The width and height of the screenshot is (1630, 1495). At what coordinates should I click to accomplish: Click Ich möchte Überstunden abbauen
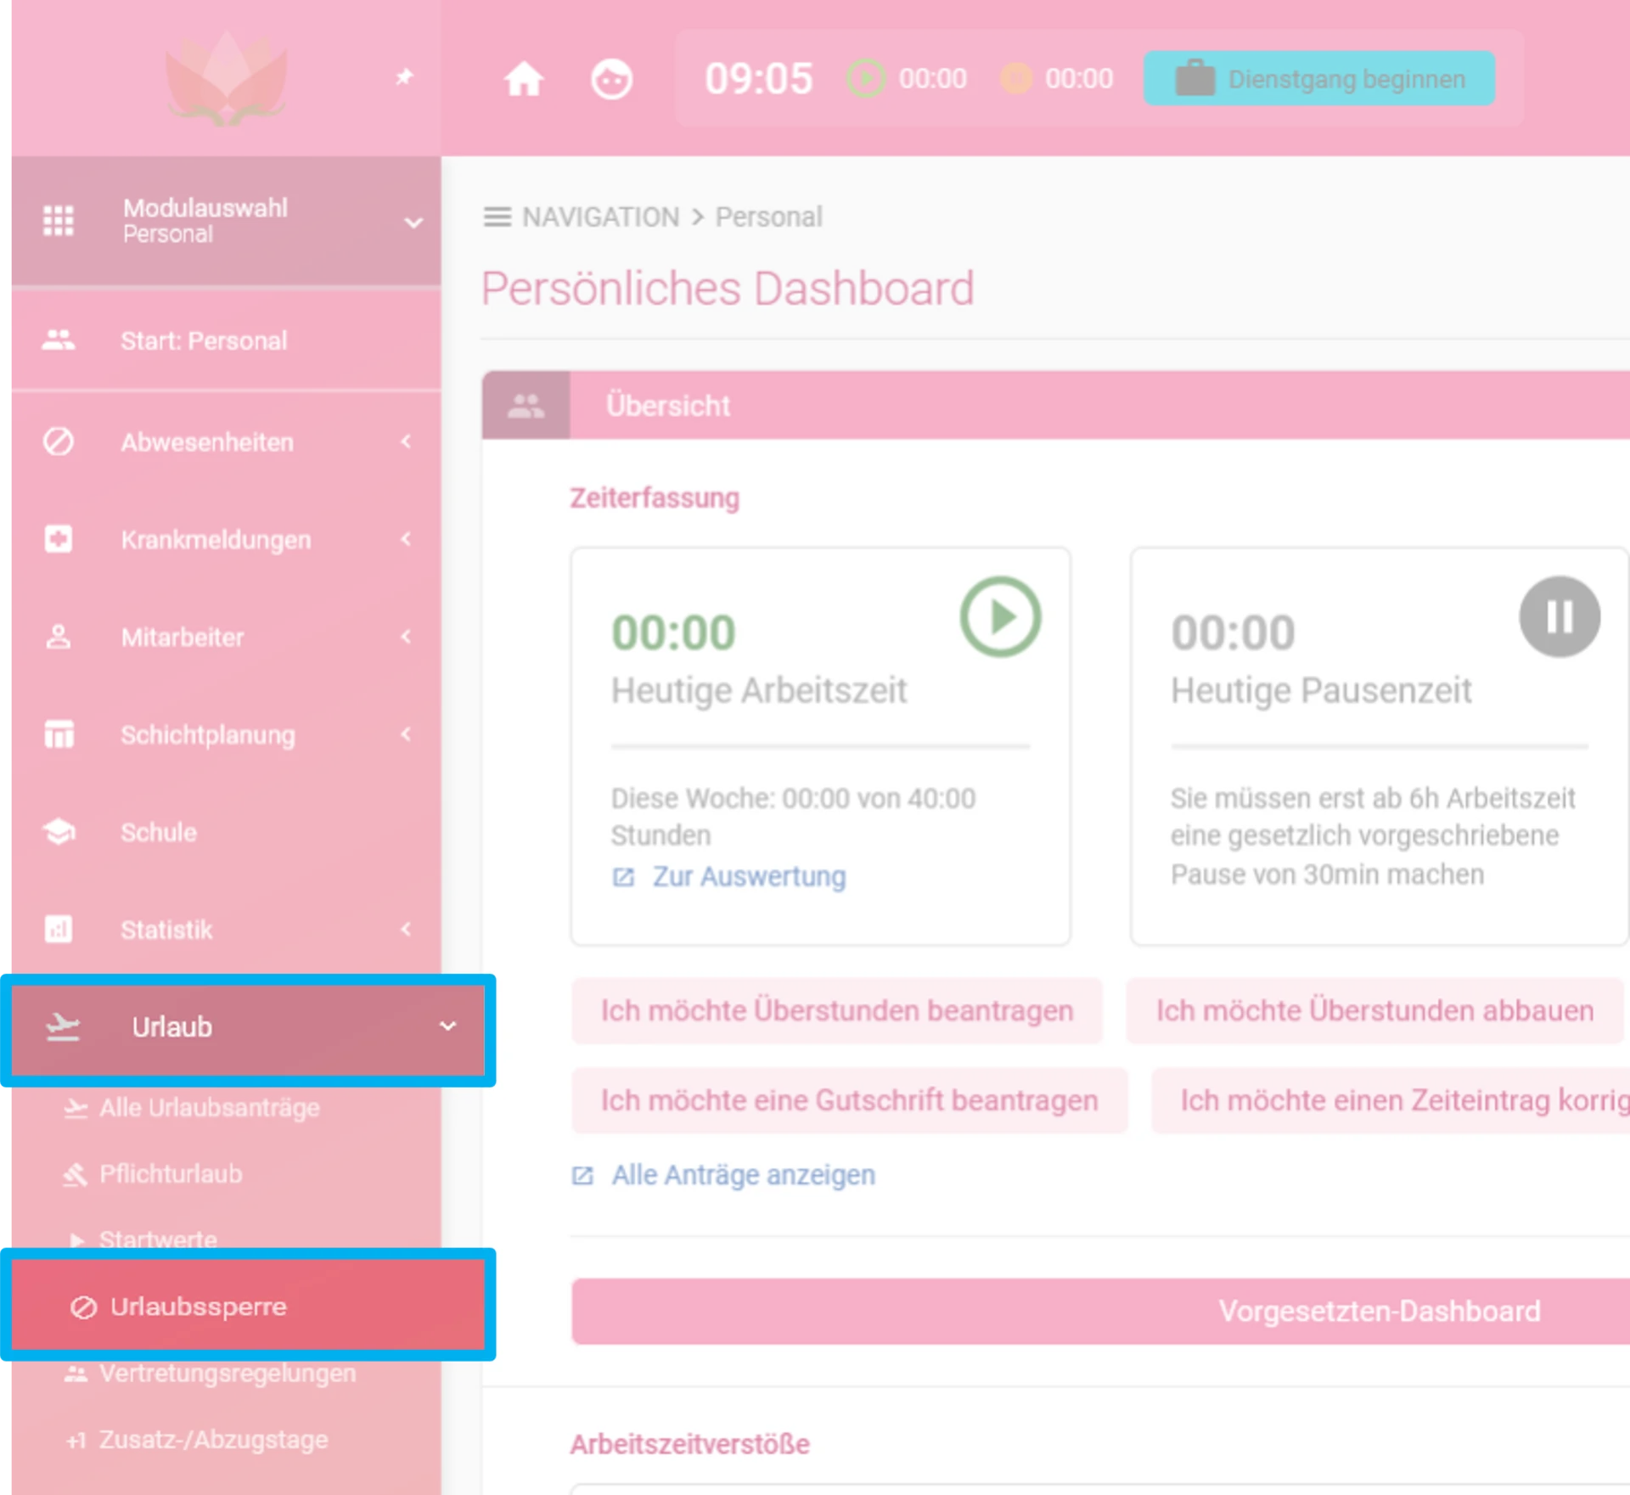pyautogui.click(x=1374, y=1010)
